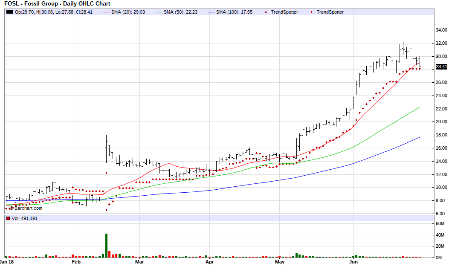Click the first TrendSpotter legend marker
The width and height of the screenshot is (452, 275).
tap(266, 12)
